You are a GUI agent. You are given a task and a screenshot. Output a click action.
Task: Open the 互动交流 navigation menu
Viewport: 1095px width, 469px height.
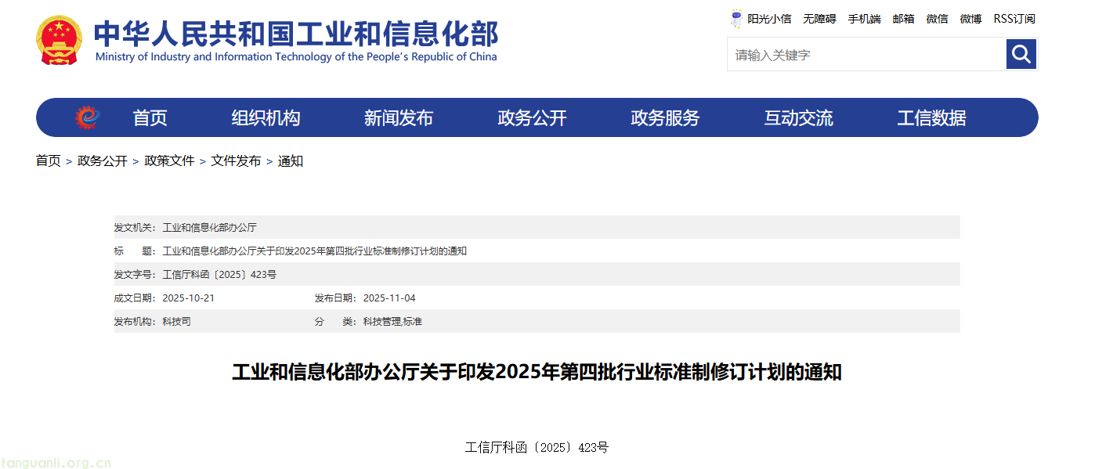(798, 117)
